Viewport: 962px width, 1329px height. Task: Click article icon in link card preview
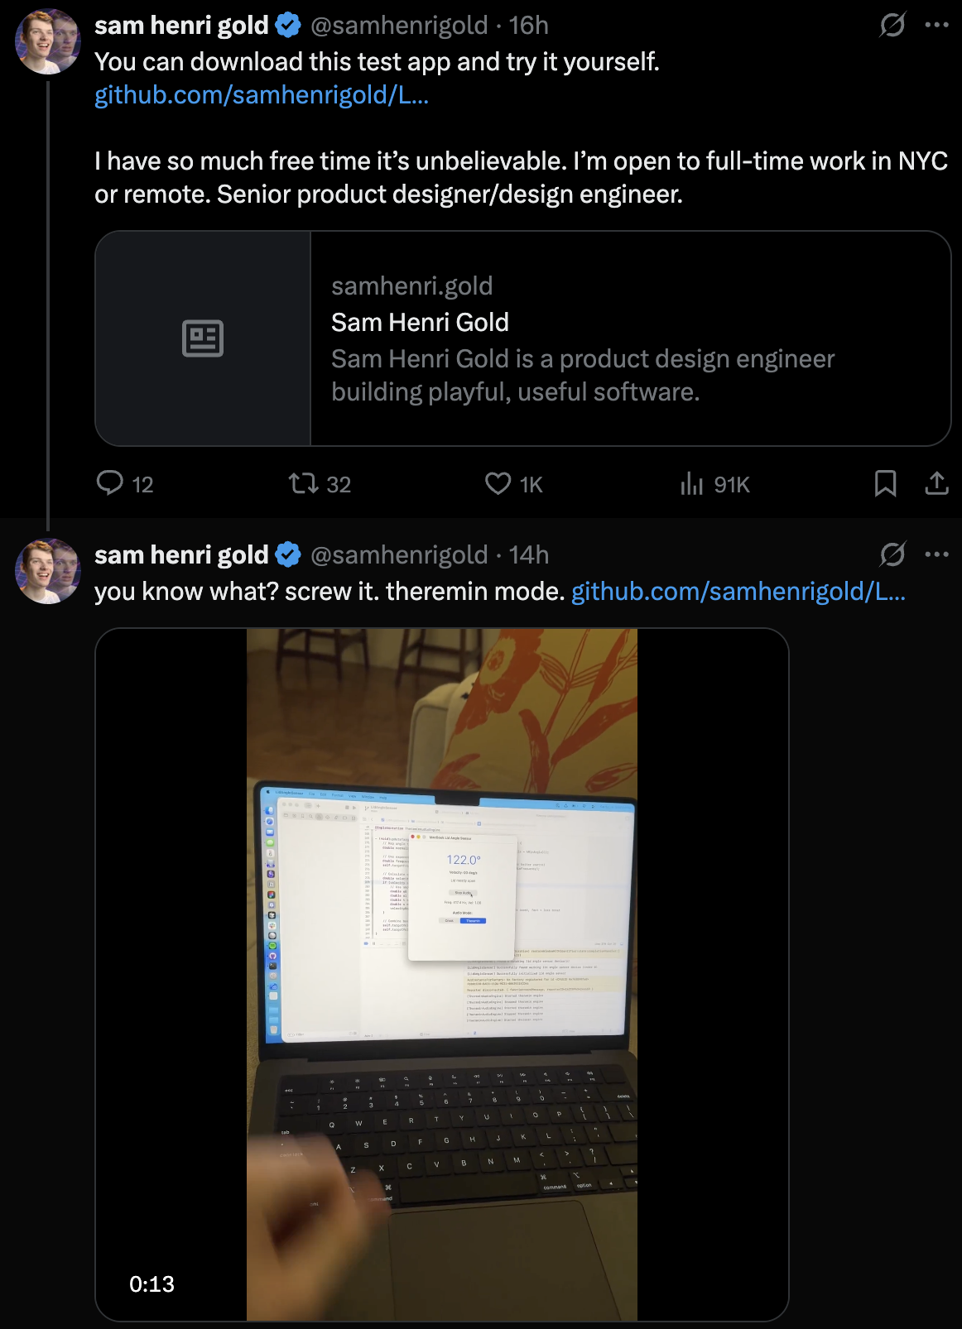[x=203, y=338]
